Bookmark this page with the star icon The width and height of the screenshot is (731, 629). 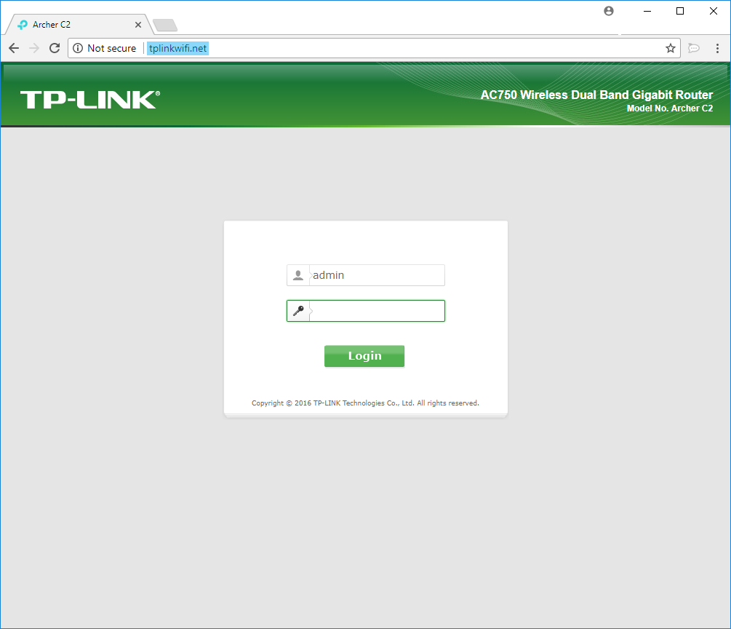point(671,48)
